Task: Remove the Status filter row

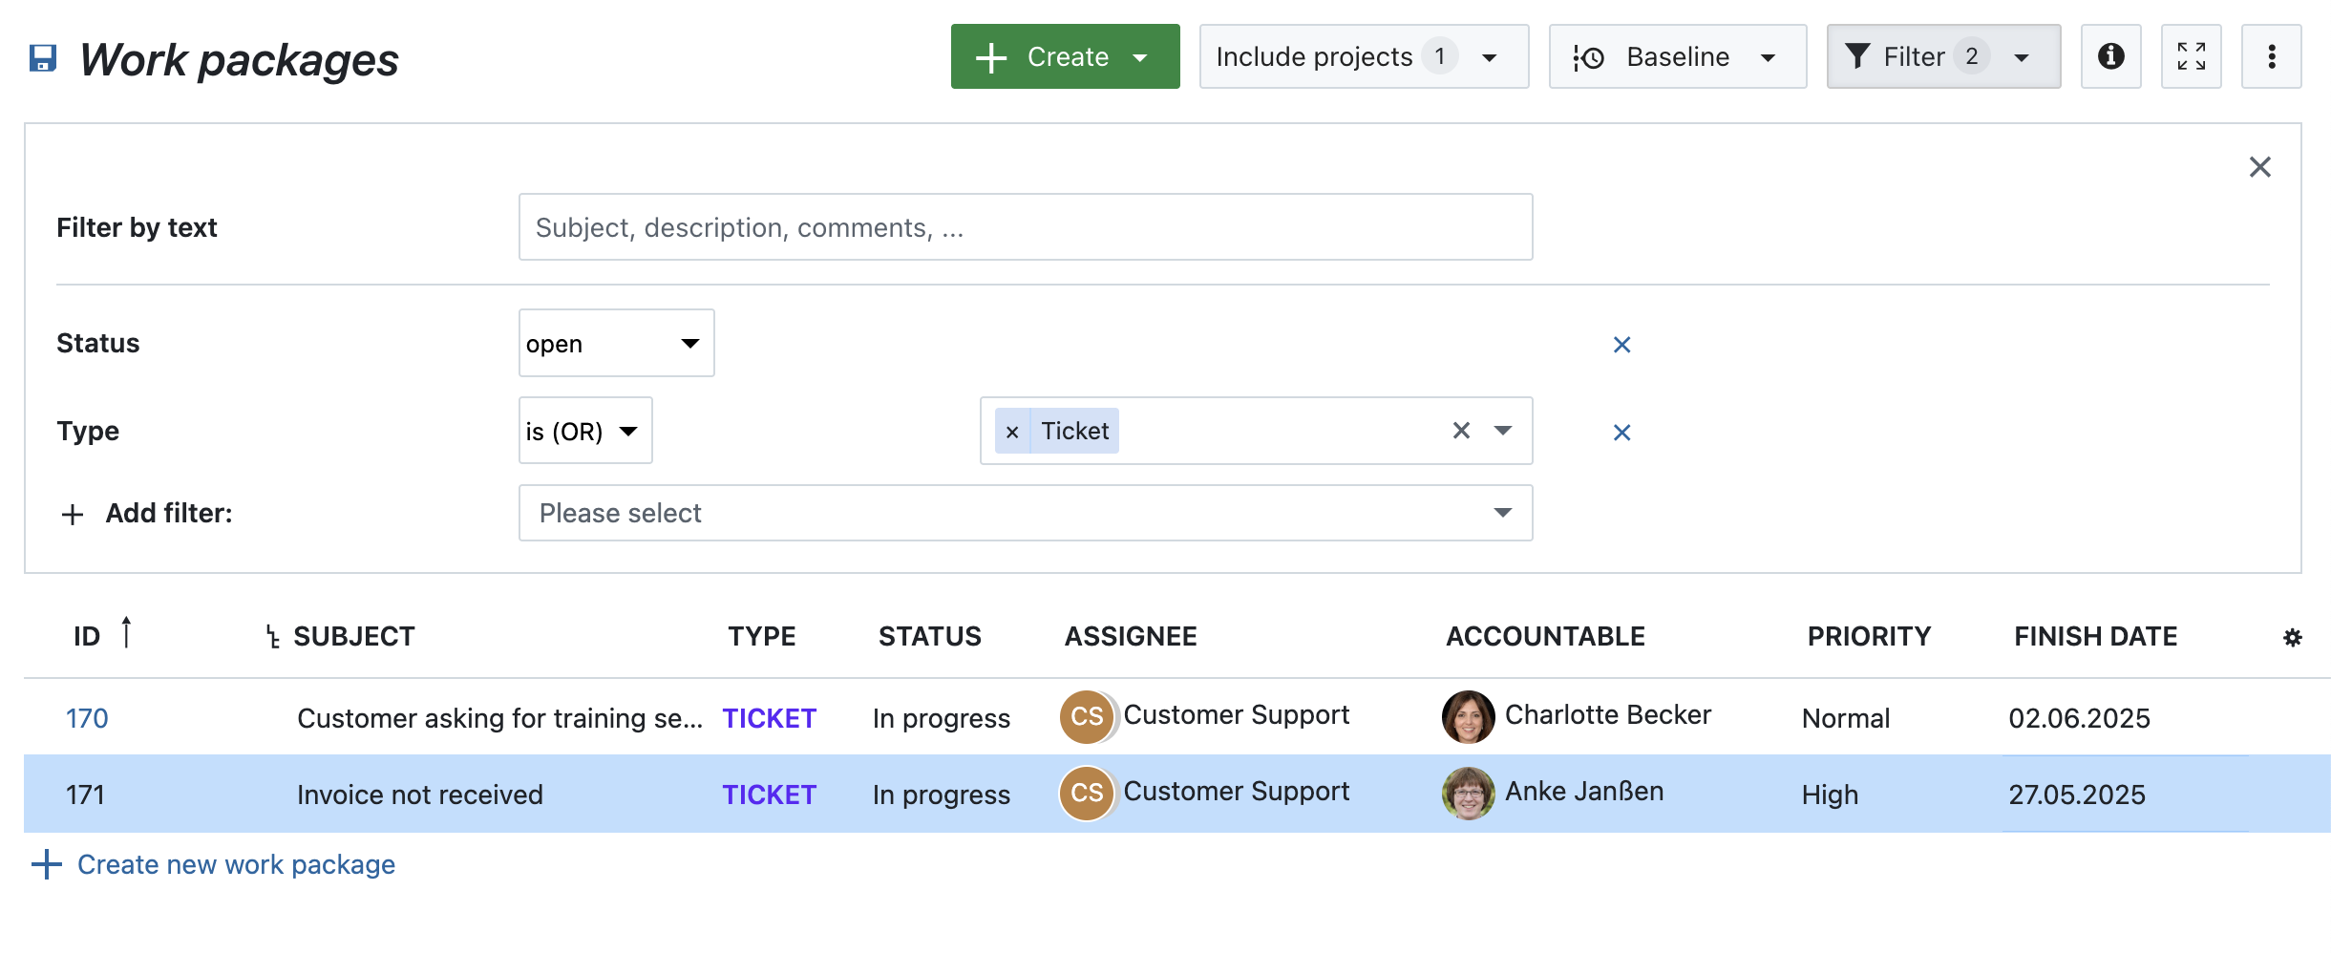Action: click(1621, 345)
